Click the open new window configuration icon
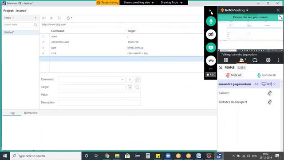The width and height of the screenshot is (284, 160). coord(138,80)
